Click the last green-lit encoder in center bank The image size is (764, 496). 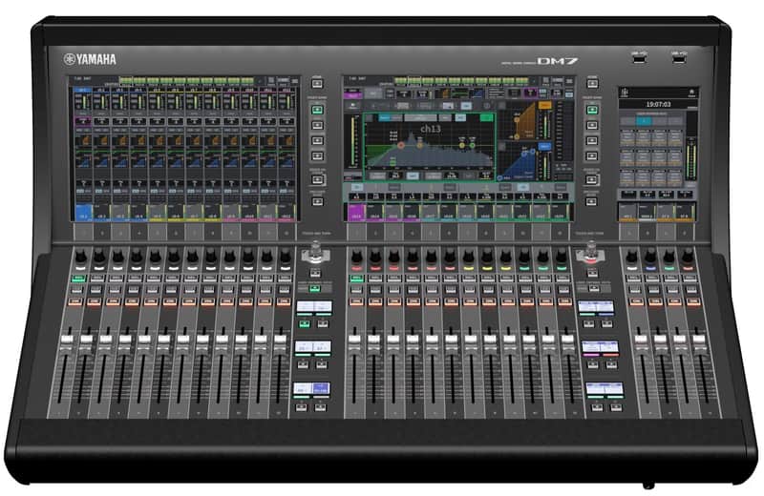point(562,257)
